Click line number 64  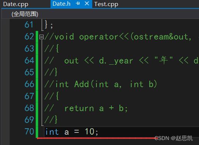point(29,60)
